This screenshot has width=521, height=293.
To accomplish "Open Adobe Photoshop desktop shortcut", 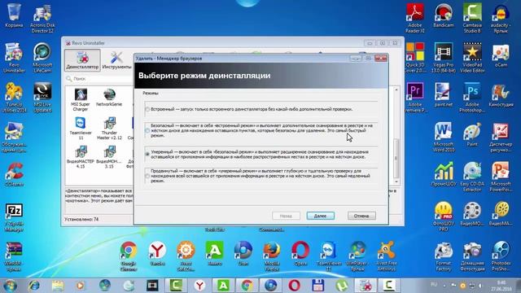I will pos(472,98).
